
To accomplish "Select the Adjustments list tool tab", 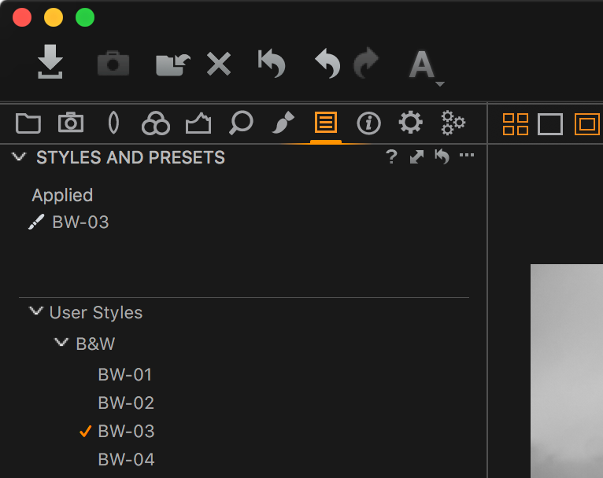I will click(326, 123).
